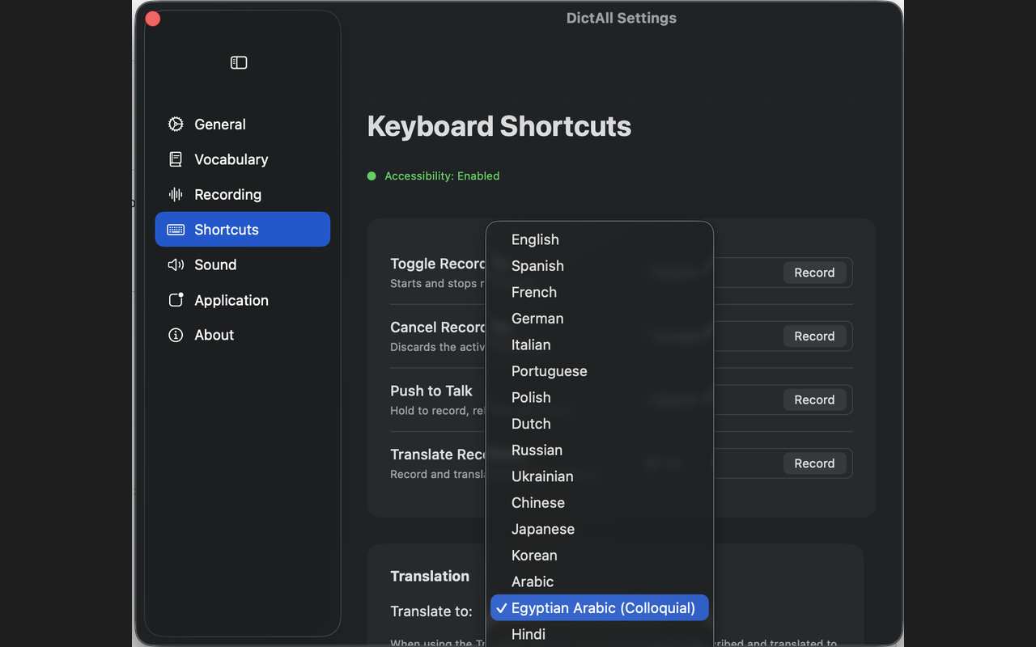Viewport: 1036px width, 647px height.
Task: Click Record for Toggle Recording shortcut
Action: 813,273
